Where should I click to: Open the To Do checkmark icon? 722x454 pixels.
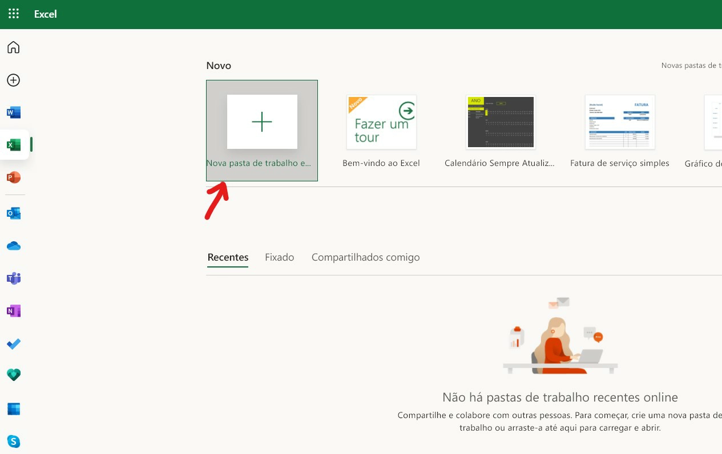pos(14,344)
